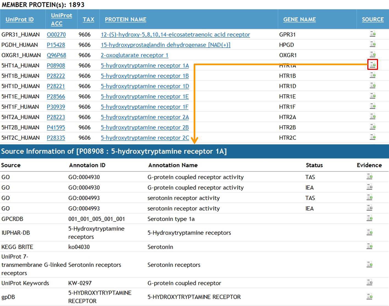Sort by UniProt ID column header
Image resolution: width=389 pixels, height=306 pixels.
pos(19,19)
